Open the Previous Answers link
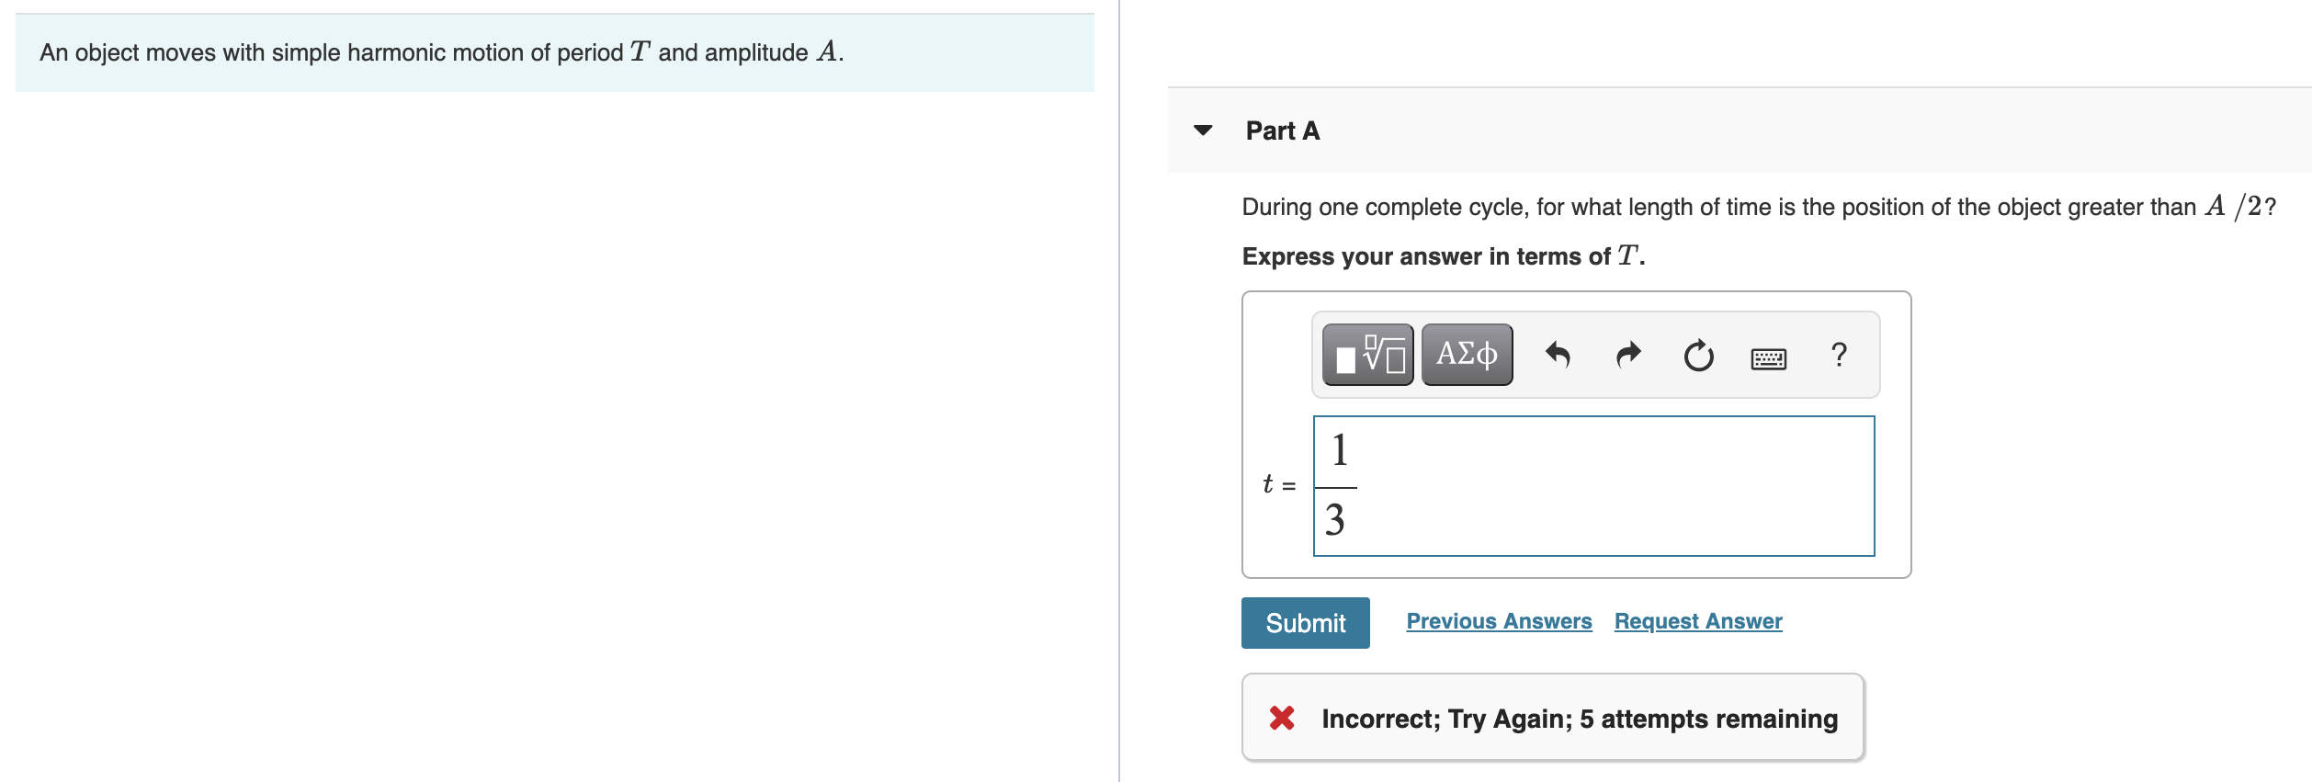 click(1499, 621)
